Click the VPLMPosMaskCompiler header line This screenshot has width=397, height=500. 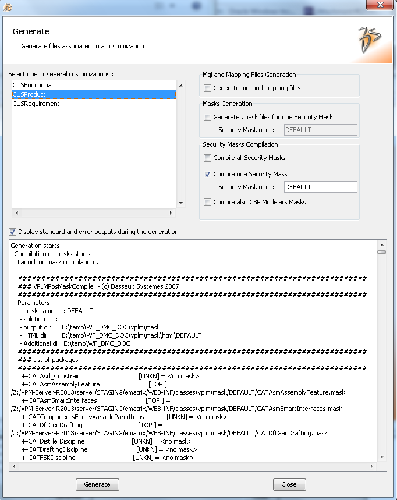coord(98,287)
